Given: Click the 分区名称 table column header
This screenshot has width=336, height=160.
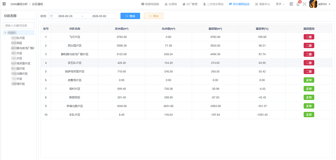Looking at the screenshot, I should [x=75, y=29].
